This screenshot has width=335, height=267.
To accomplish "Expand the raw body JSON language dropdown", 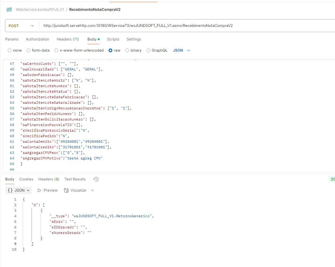I will pos(182,50).
